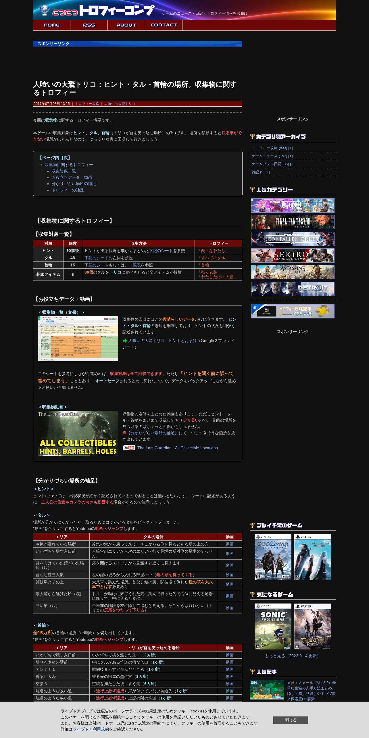Screen dimensions: 369x738
Task: Open the HOME navigation menu item
Action: coord(52,25)
